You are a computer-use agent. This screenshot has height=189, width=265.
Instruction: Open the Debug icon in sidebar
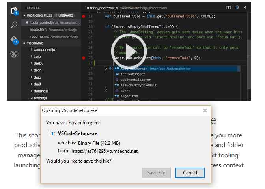(14, 54)
